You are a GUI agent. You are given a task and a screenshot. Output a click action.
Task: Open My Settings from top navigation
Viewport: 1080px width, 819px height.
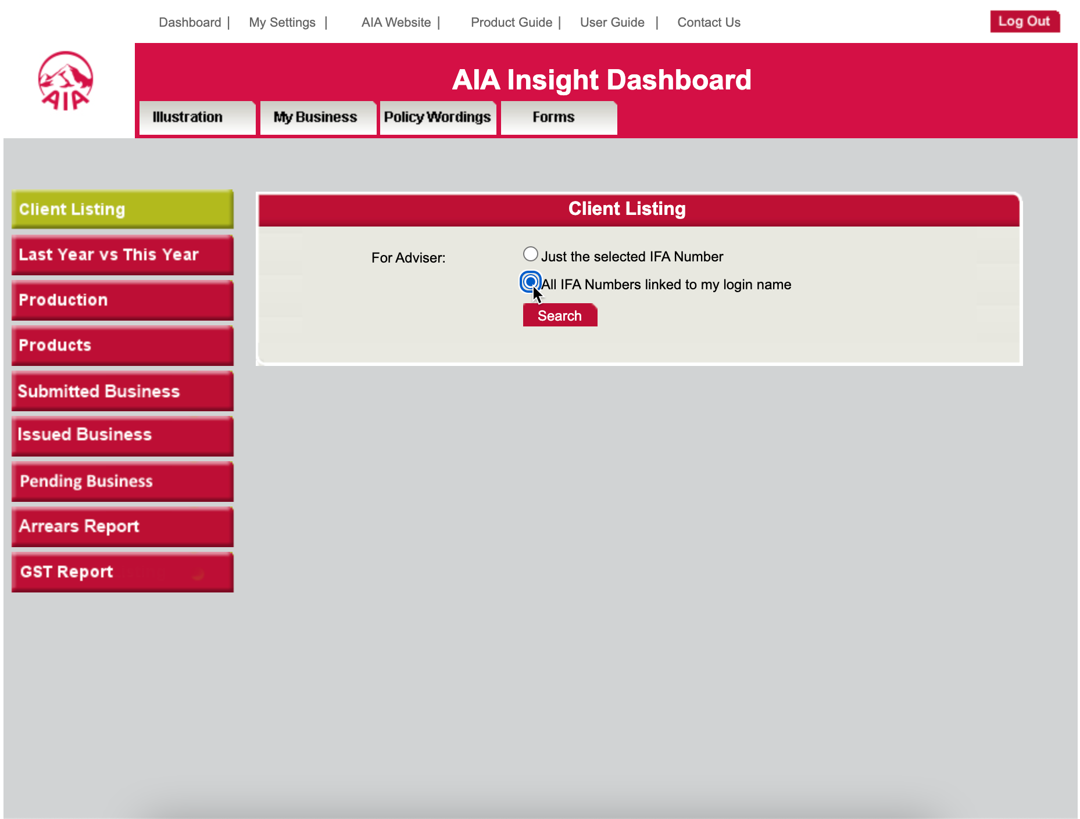coord(282,23)
